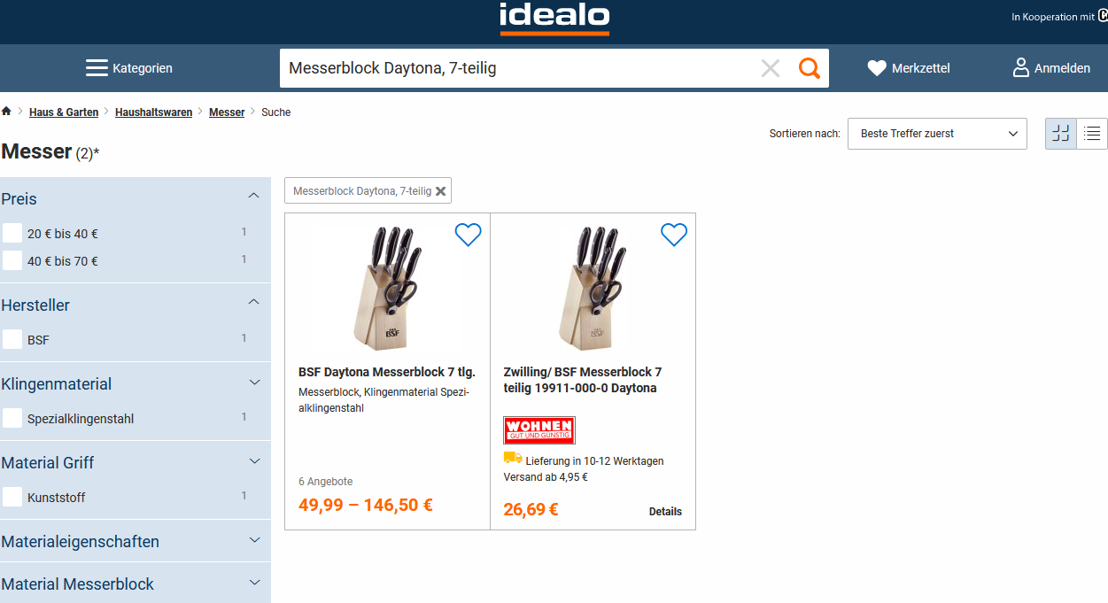Image resolution: width=1108 pixels, height=603 pixels.
Task: Enable the BSF manufacturer checkbox
Action: (12, 339)
